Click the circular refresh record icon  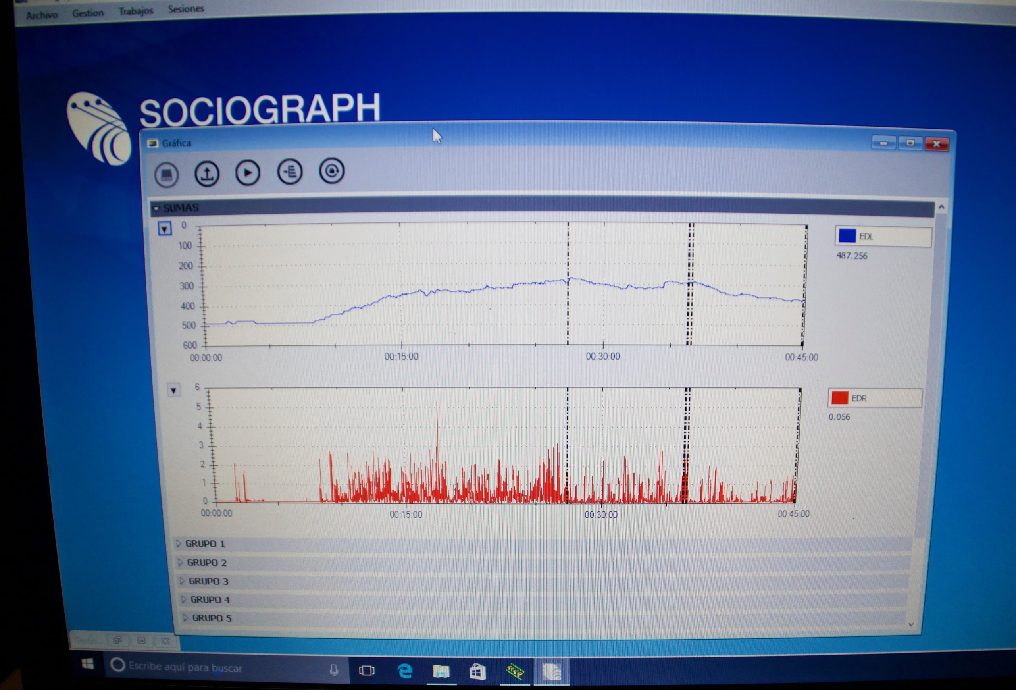tap(331, 170)
